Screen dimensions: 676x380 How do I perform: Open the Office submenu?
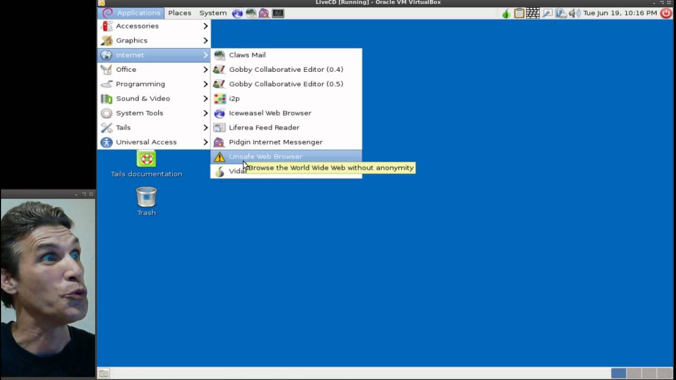(x=154, y=69)
